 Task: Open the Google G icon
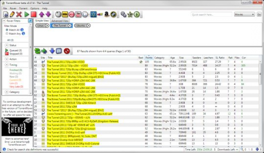point(85,14)
